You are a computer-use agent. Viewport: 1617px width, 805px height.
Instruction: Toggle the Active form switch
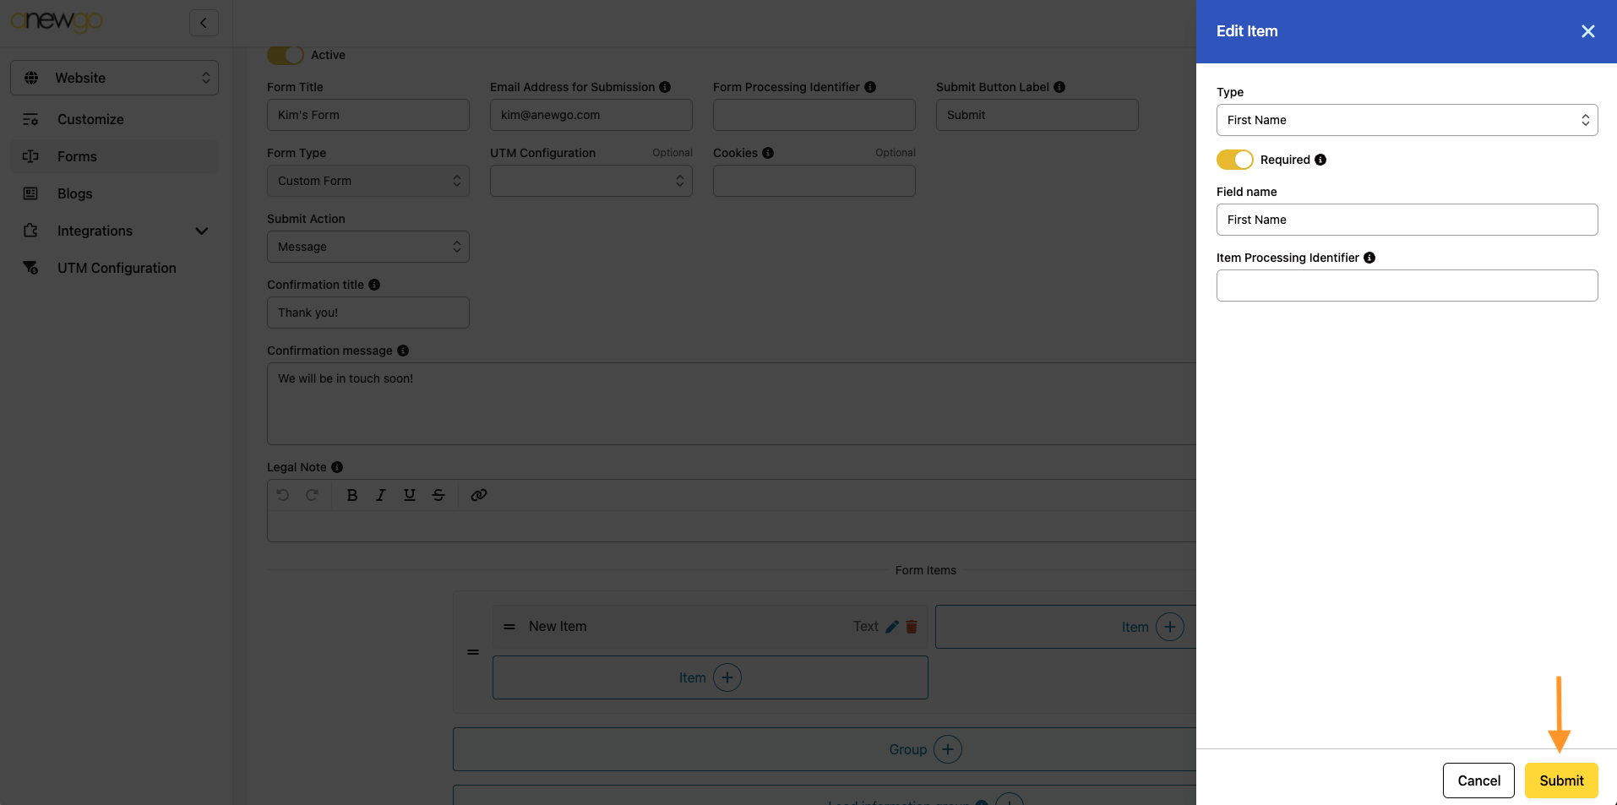[286, 55]
